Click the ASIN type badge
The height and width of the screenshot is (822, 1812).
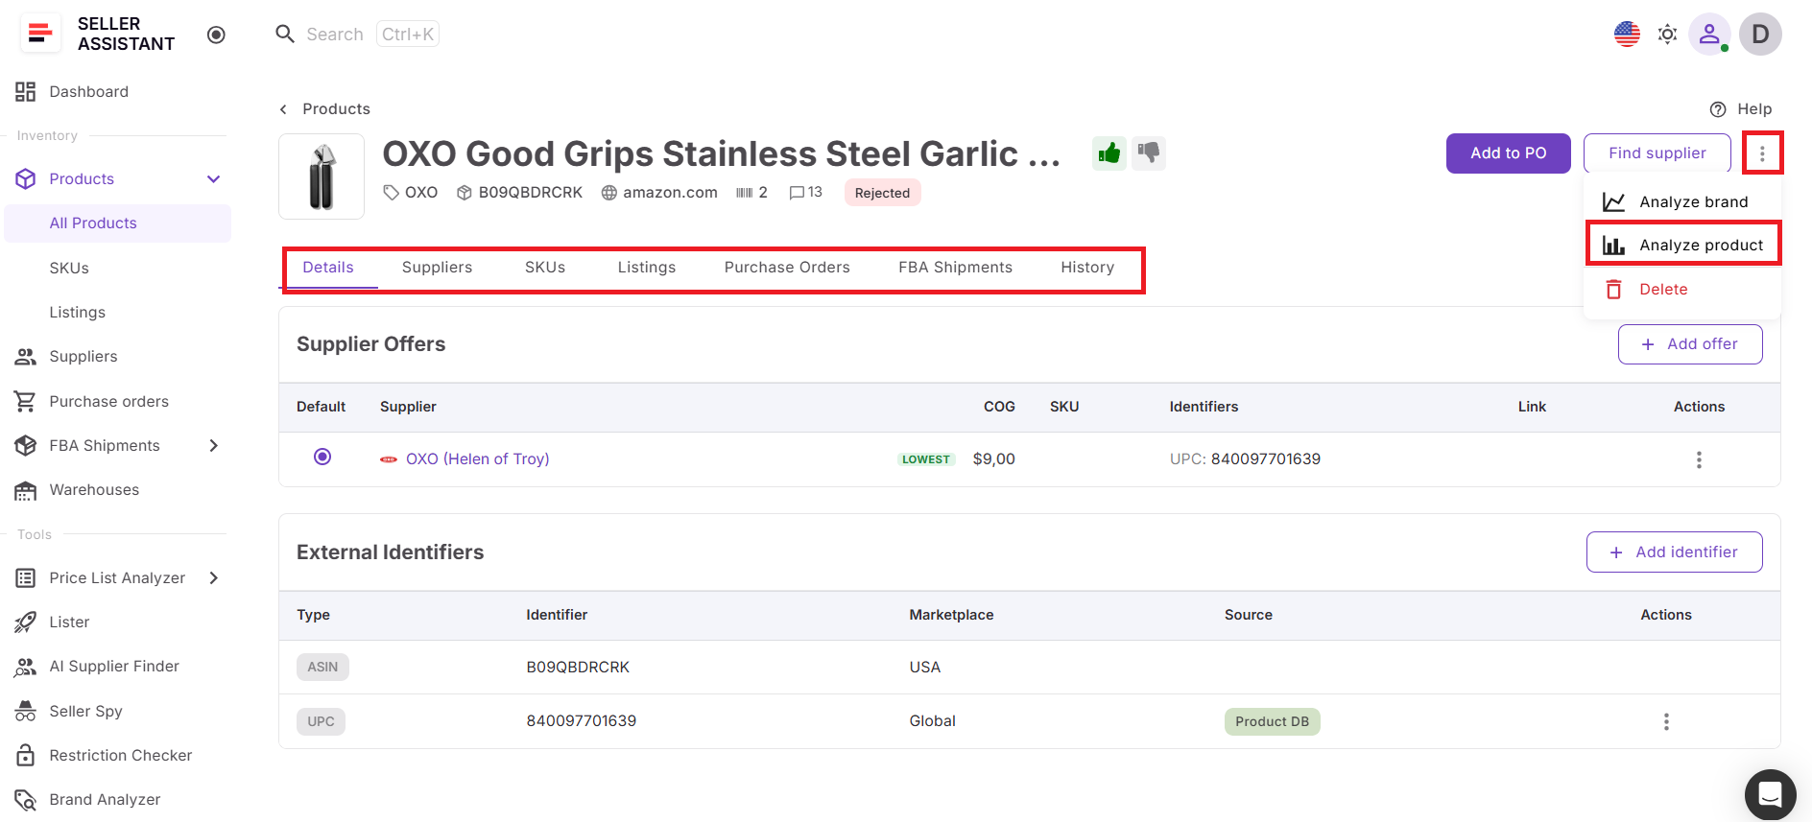click(x=322, y=667)
